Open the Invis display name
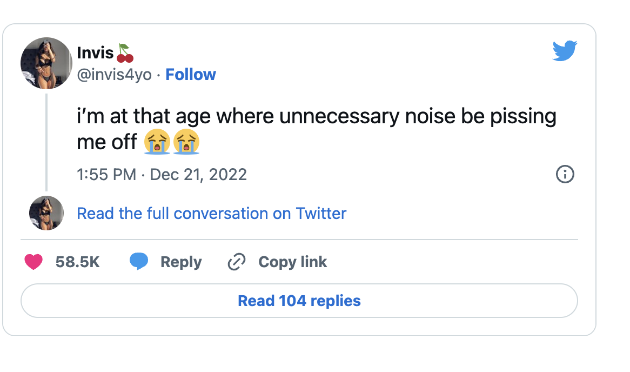The image size is (630, 372). (95, 53)
